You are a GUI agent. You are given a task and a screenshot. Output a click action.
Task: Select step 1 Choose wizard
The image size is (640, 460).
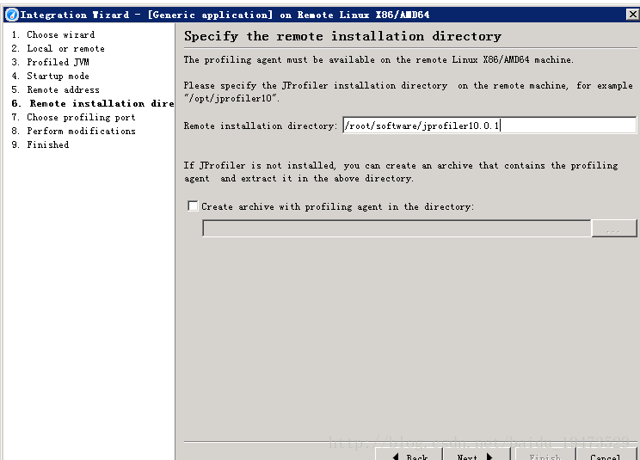(53, 34)
